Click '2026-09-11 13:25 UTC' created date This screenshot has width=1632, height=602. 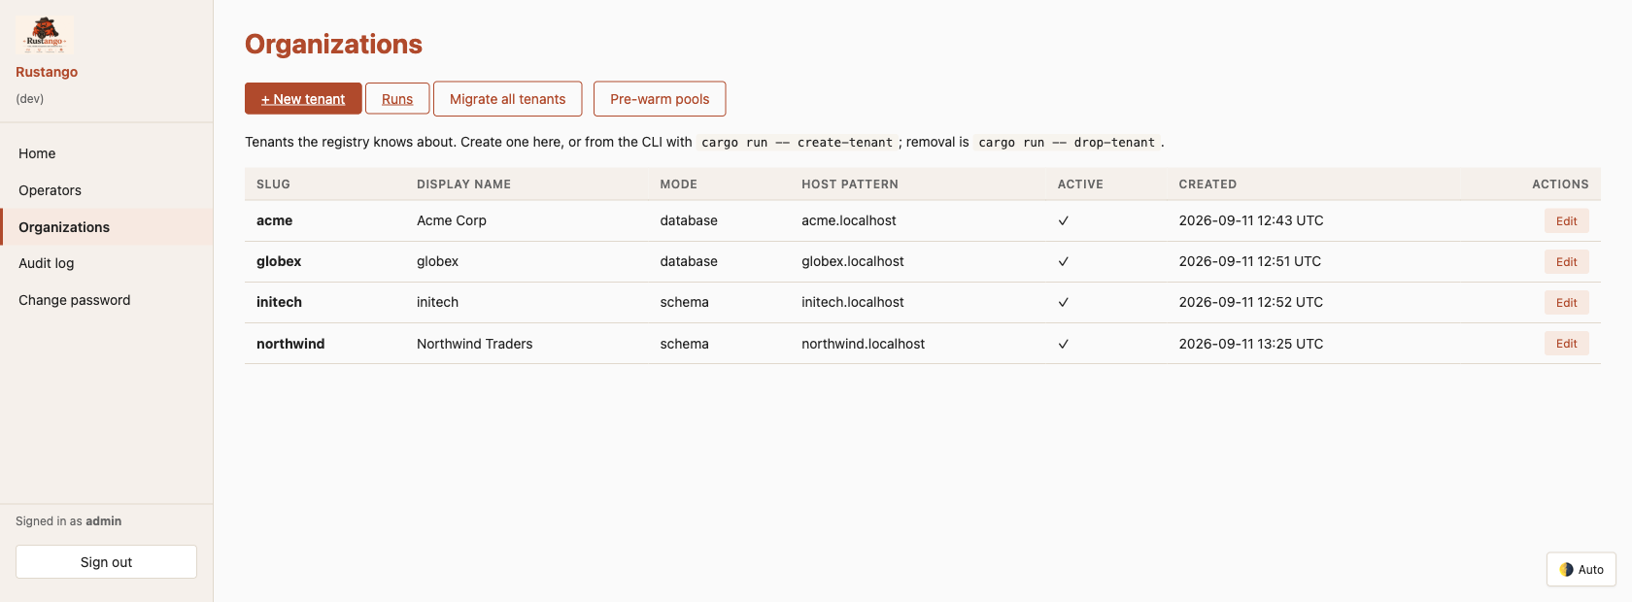coord(1251,344)
